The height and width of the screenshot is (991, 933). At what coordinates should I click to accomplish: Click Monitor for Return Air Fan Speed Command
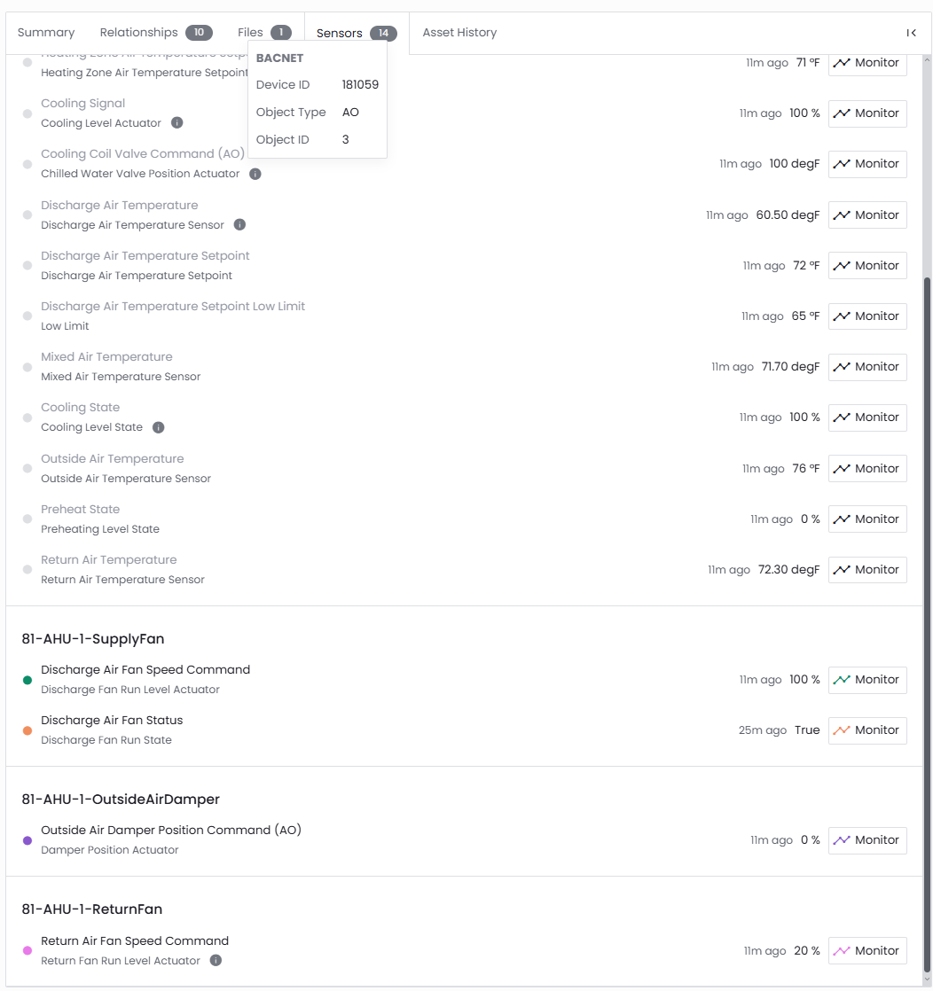[867, 950]
